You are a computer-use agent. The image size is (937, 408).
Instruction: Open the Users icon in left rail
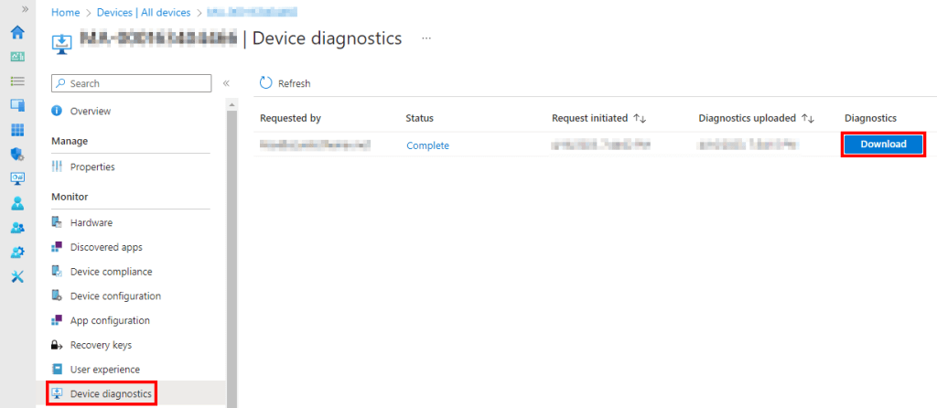click(17, 203)
